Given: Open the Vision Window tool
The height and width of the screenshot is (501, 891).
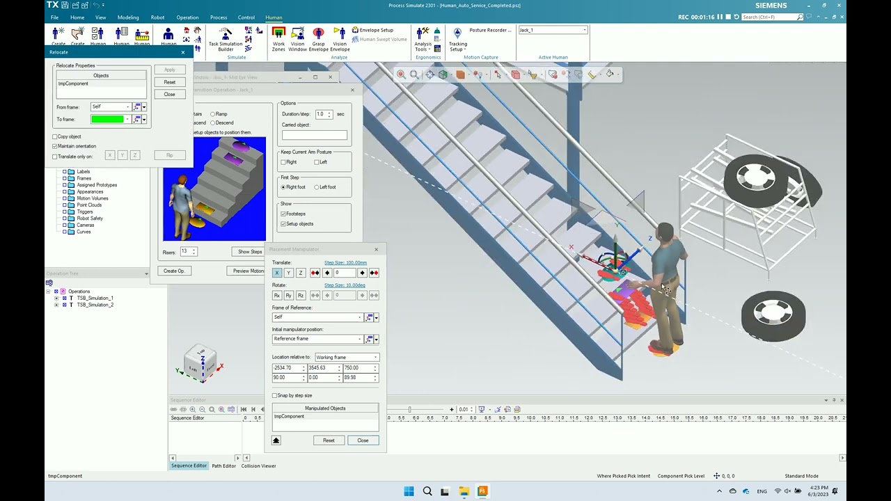Looking at the screenshot, I should tap(298, 39).
